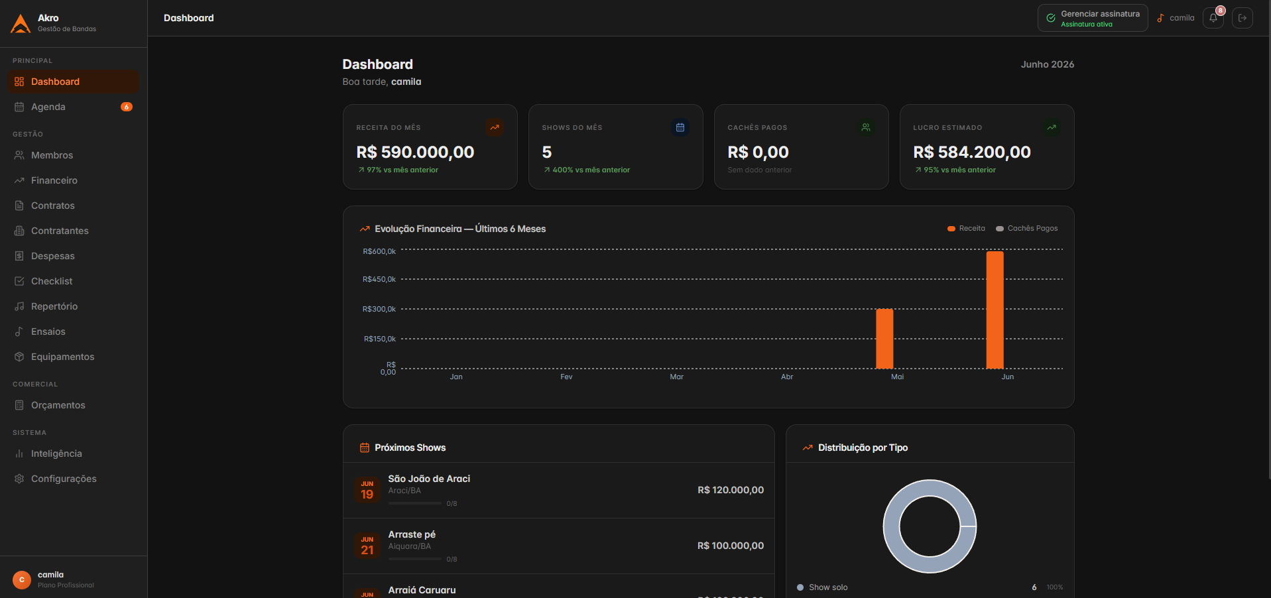
Task: Click the Receita do Mês trend icon
Action: (x=495, y=127)
